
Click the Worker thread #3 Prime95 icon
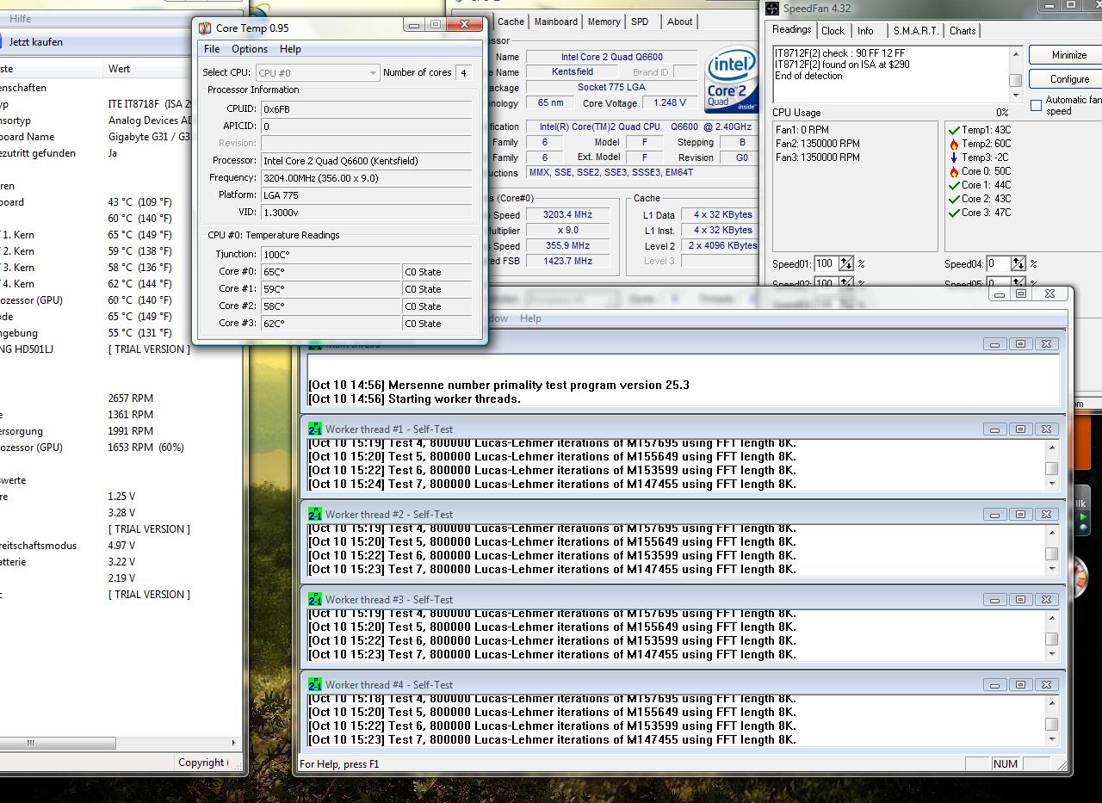[315, 599]
